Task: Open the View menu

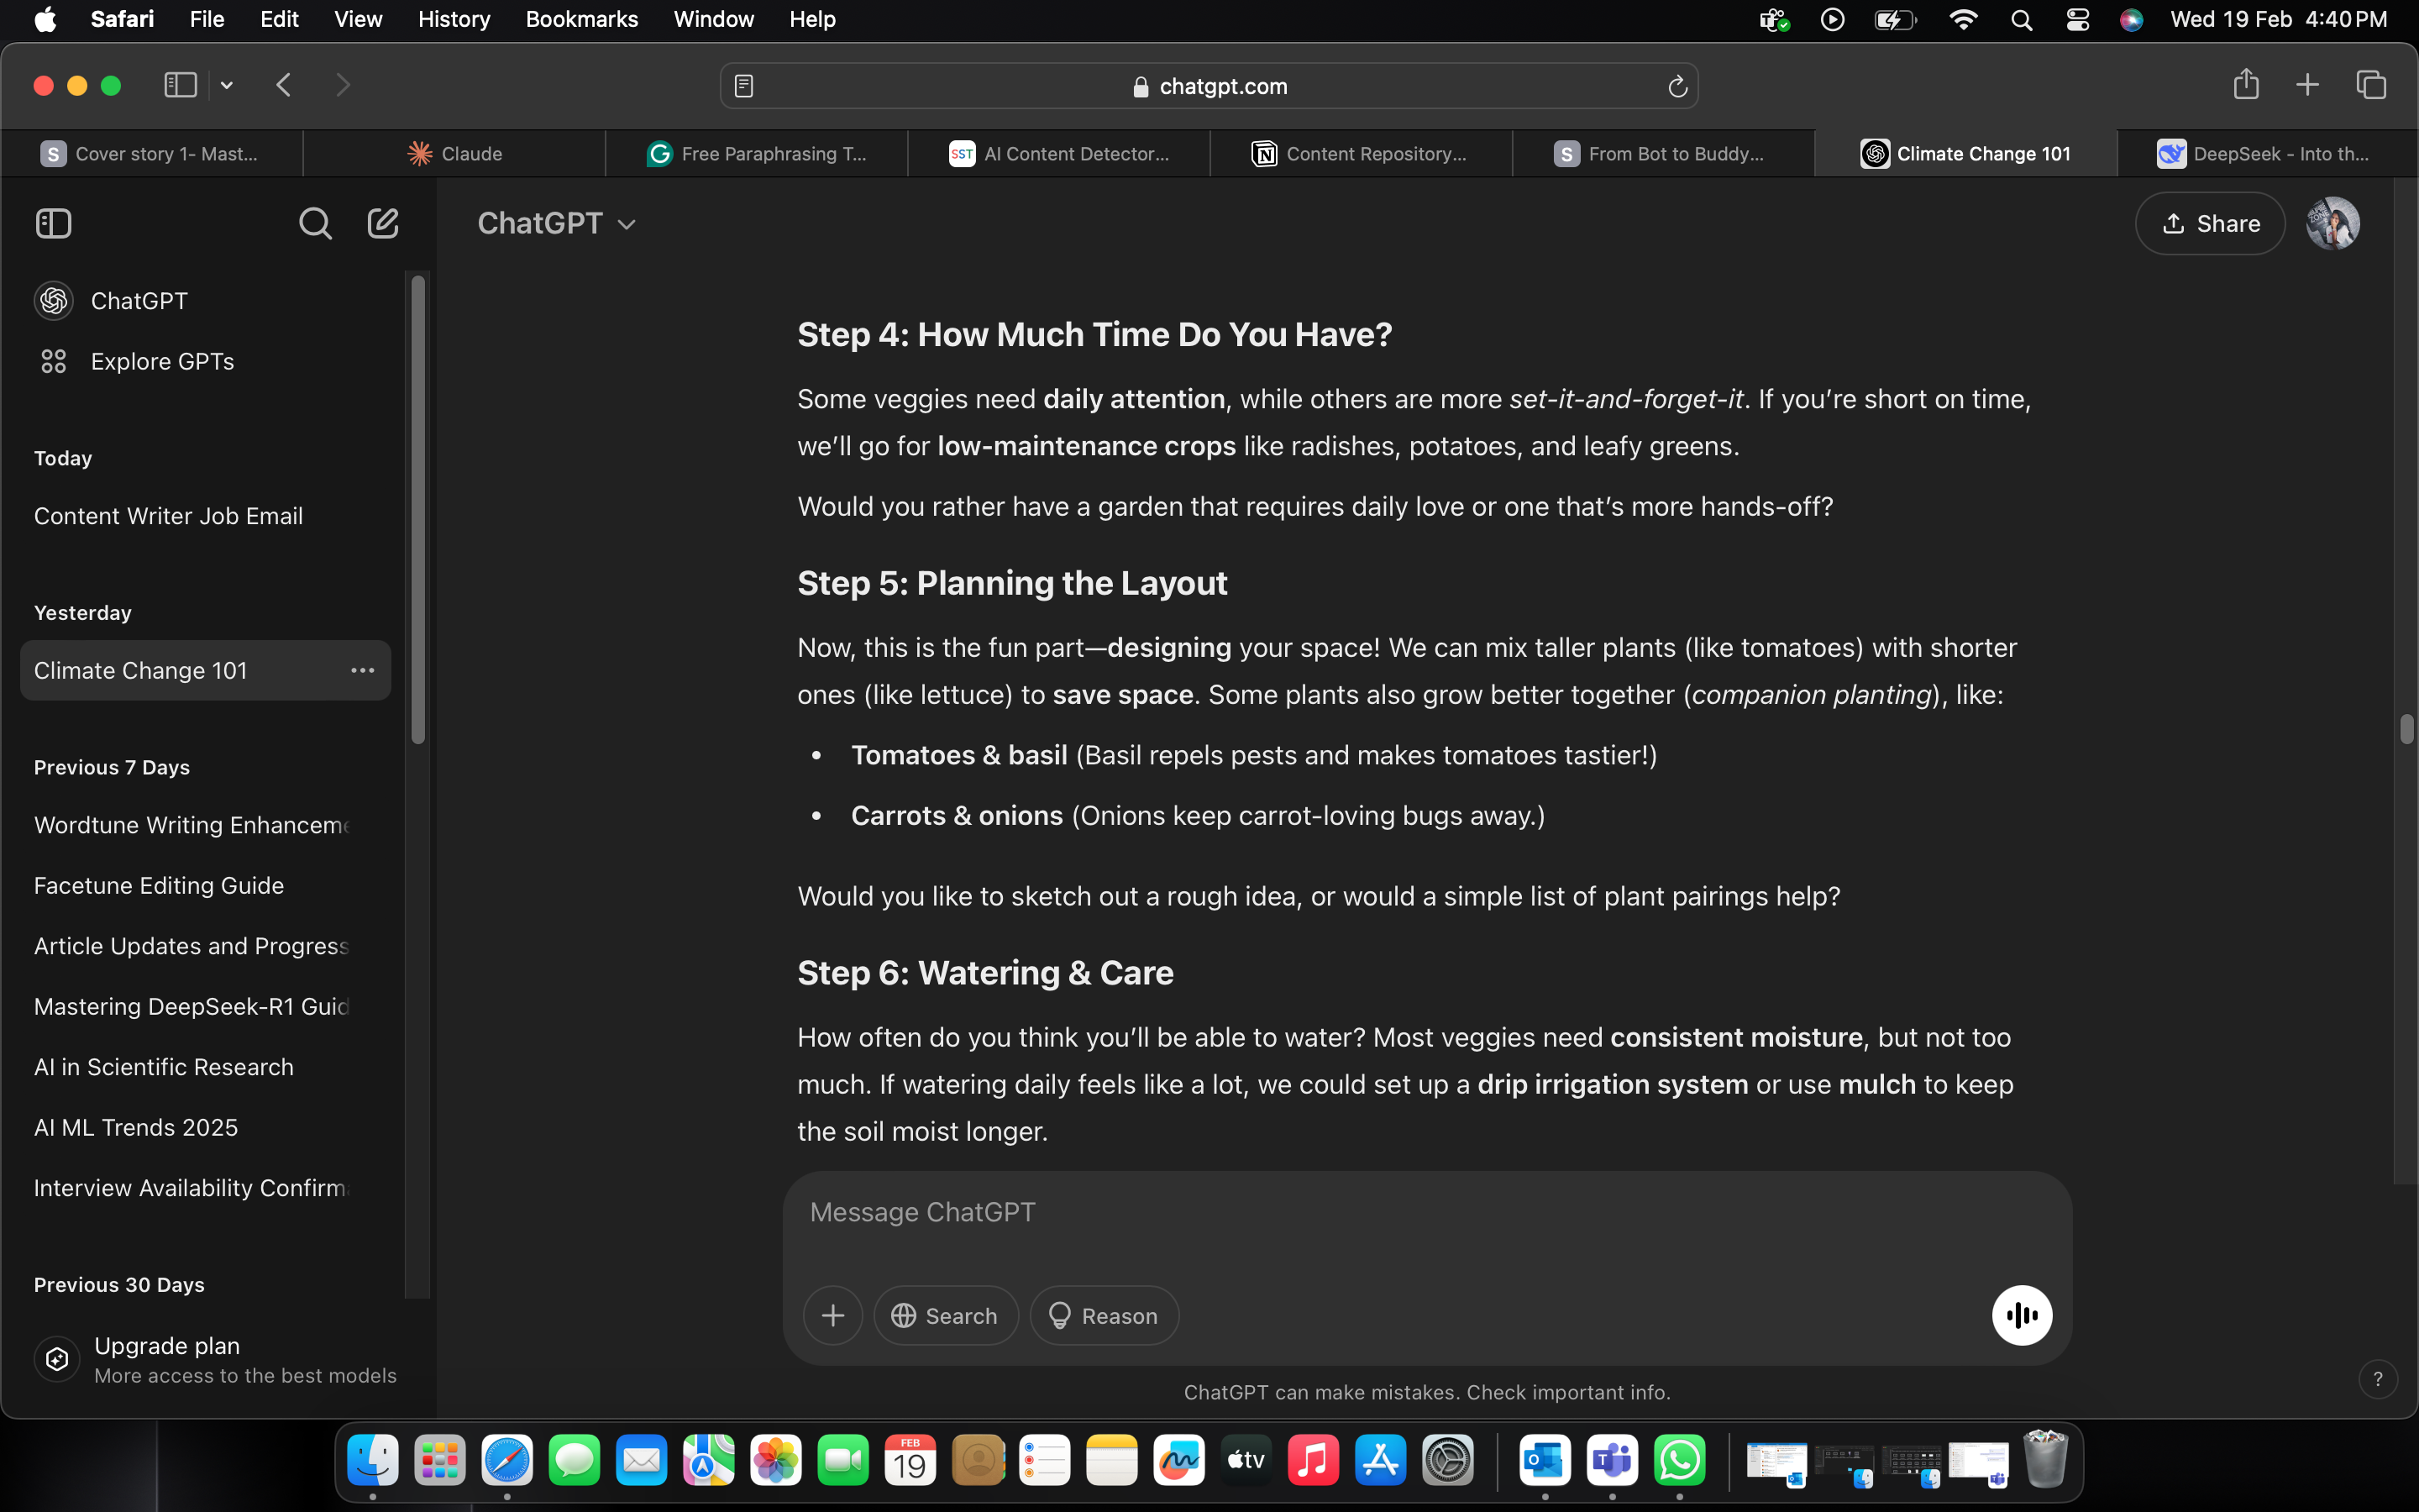Action: click(x=358, y=19)
